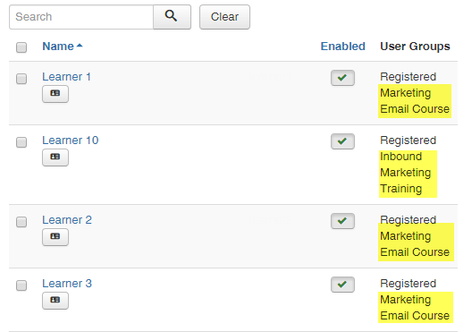Open the Learner 3 user link
The height and width of the screenshot is (332, 472).
coord(67,284)
